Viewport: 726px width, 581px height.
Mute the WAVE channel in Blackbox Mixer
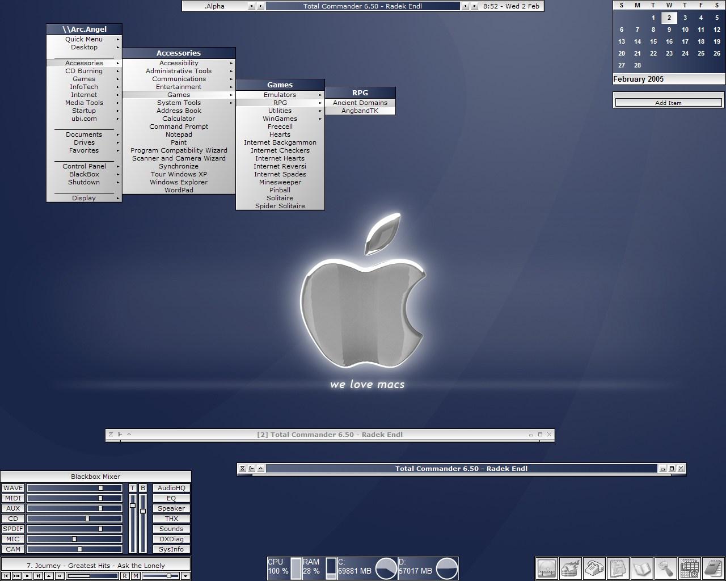point(12,488)
